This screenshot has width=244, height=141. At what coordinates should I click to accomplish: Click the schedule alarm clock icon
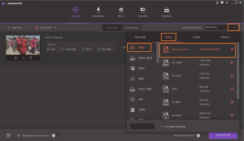[8, 135]
